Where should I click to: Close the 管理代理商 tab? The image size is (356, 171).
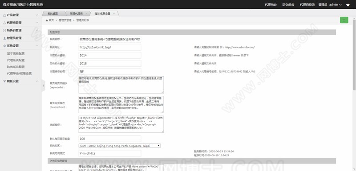click(x=86, y=14)
